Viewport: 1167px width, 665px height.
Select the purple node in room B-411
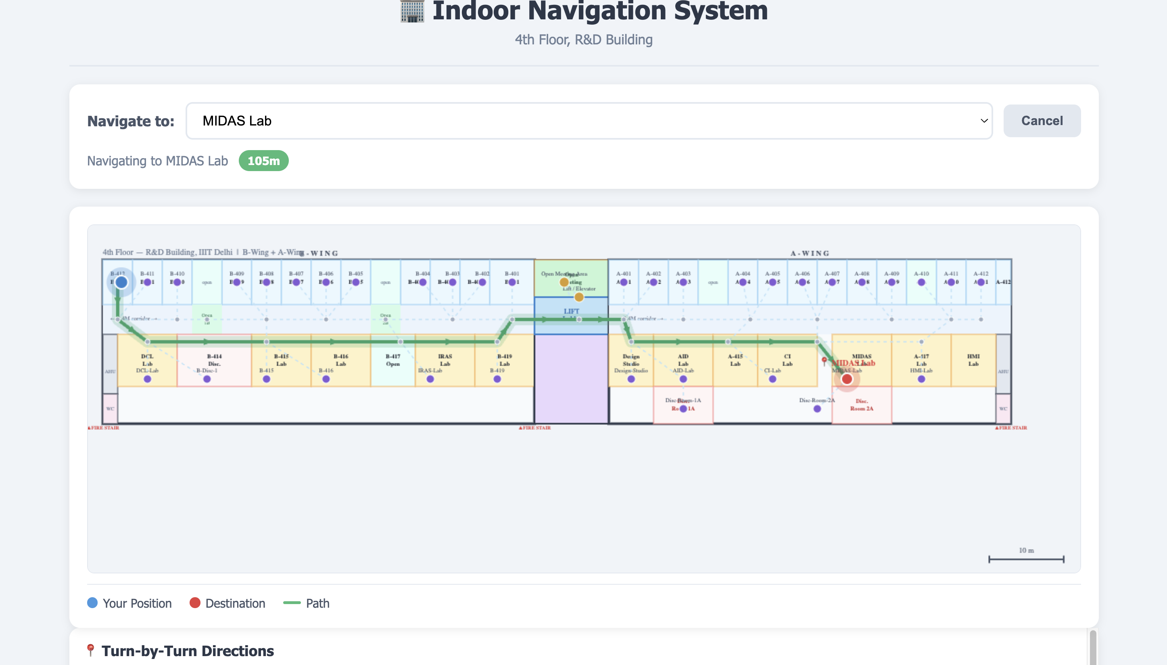148,282
